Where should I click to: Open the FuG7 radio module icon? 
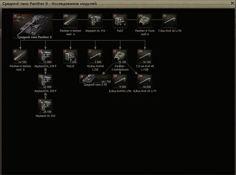120,21
